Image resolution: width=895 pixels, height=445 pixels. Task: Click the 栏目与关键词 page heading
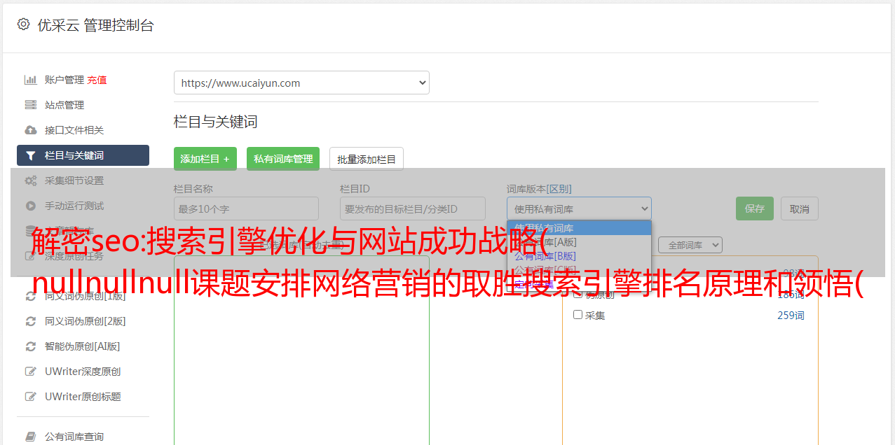point(216,122)
